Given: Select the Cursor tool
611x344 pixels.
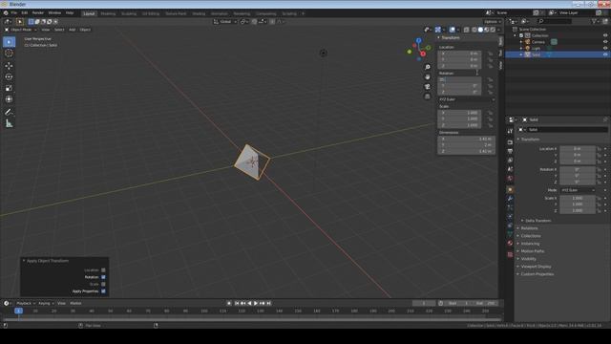Looking at the screenshot, I should point(9,54).
